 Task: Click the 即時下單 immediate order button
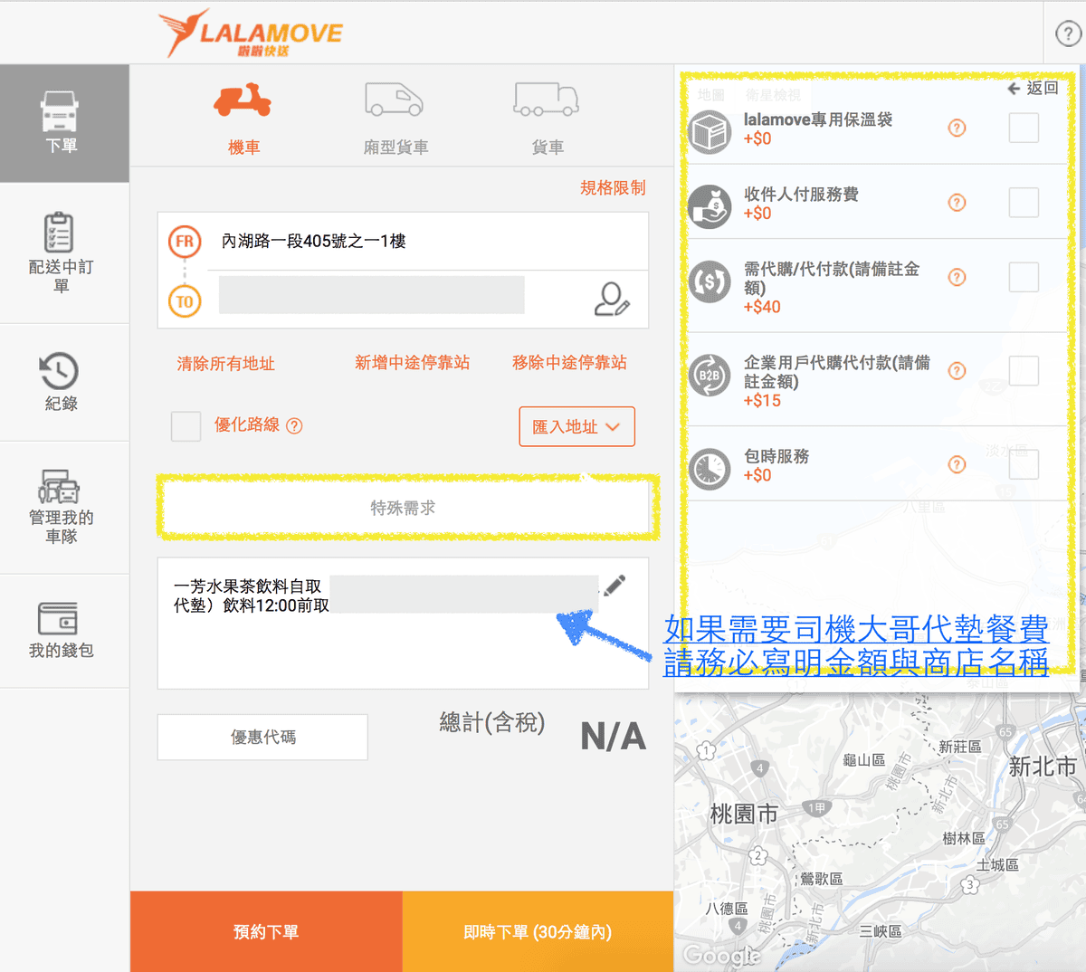[x=537, y=931]
